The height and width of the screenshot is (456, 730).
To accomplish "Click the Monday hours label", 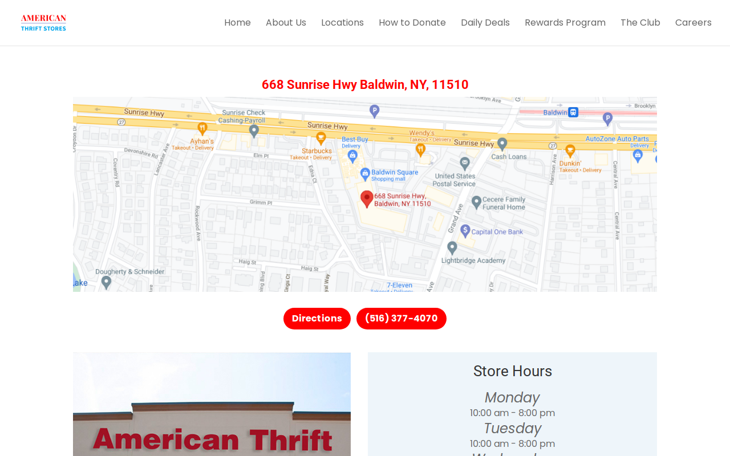I will [512, 397].
